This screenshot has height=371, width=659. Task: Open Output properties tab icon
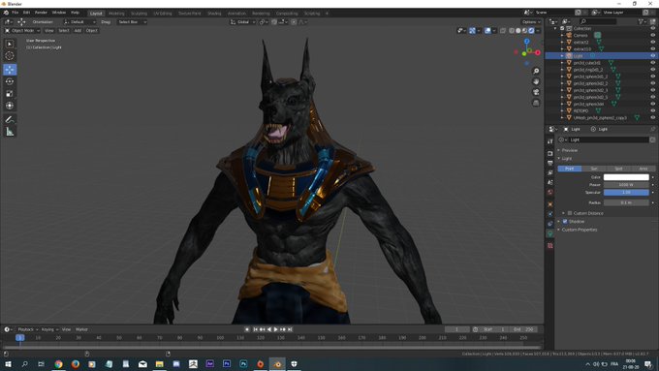click(x=550, y=163)
